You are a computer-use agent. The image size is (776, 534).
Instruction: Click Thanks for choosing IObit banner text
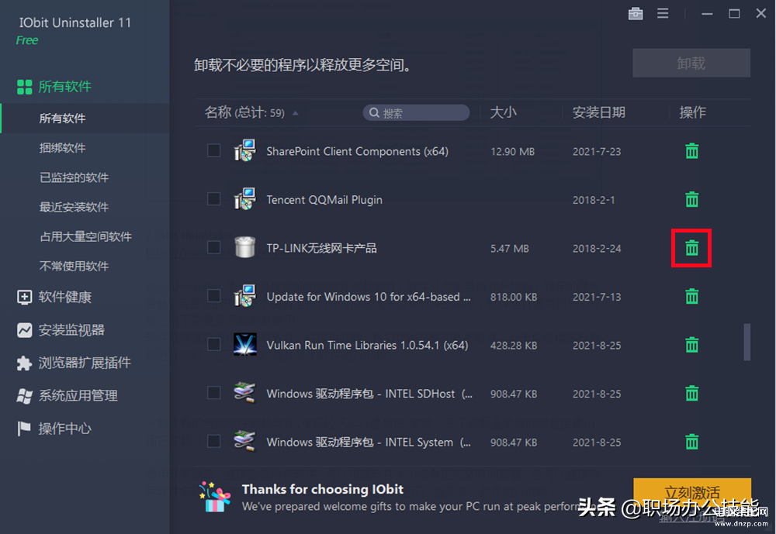click(x=323, y=490)
